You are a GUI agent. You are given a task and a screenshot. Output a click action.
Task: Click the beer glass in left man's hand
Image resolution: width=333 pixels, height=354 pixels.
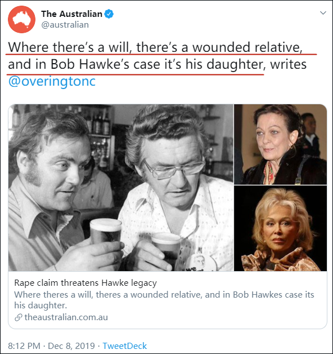click(105, 232)
